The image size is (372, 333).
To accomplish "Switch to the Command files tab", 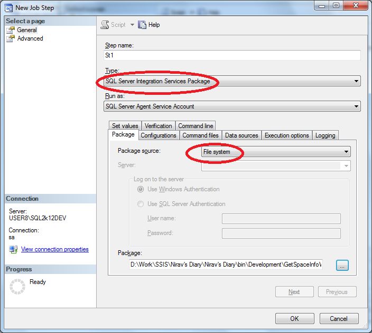I will [200, 135].
